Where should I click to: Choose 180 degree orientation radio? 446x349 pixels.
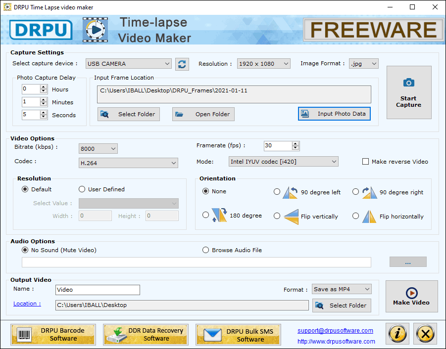pos(205,215)
